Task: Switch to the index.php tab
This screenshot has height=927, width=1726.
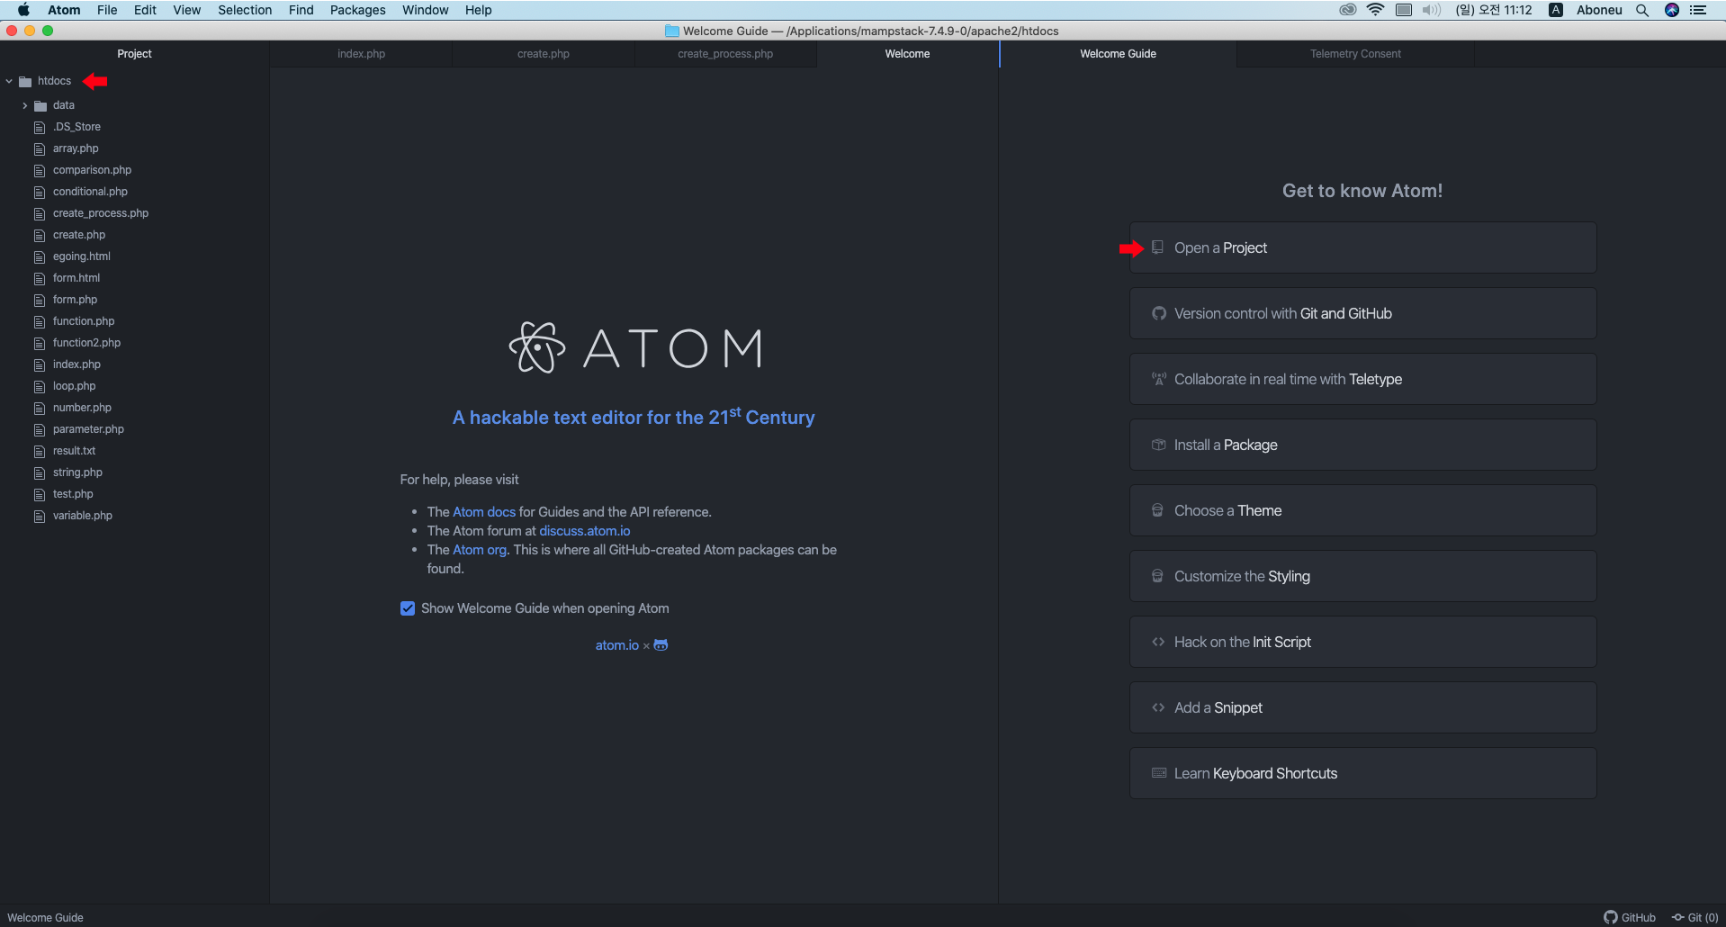Action: click(x=361, y=54)
